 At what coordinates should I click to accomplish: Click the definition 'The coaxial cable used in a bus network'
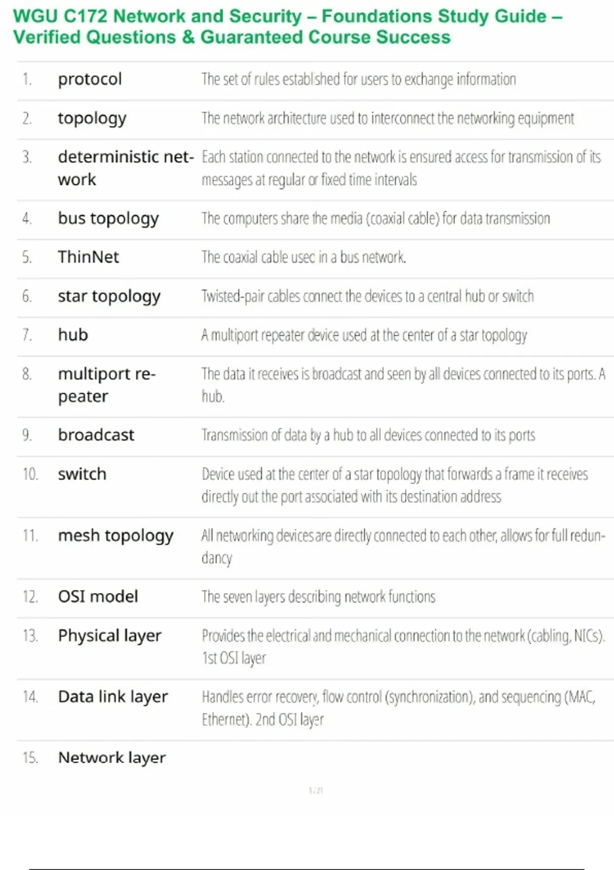tap(303, 257)
